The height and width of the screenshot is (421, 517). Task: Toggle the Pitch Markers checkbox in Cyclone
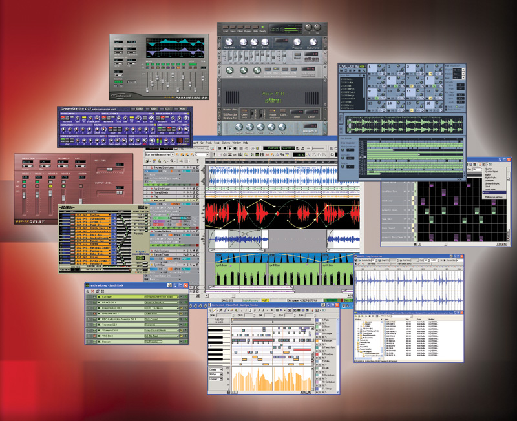pos(447,110)
